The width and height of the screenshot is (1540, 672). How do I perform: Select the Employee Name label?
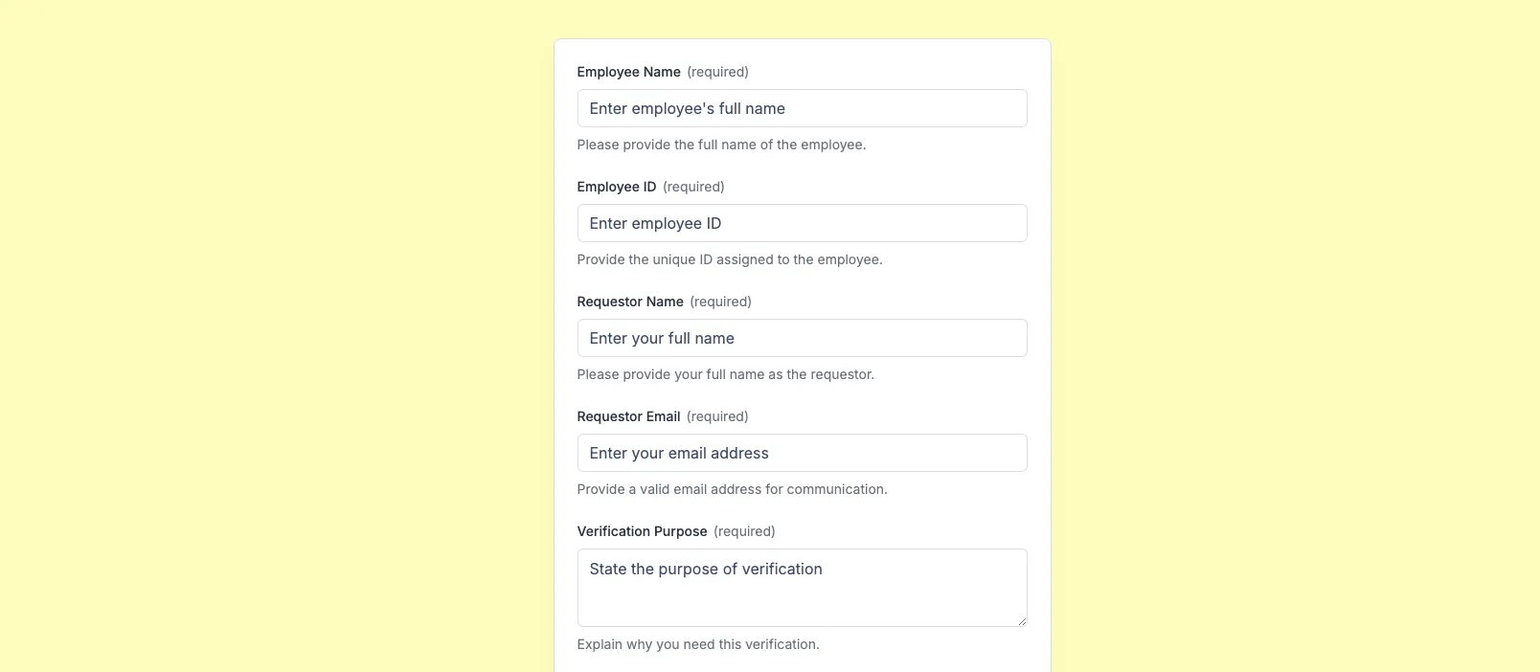point(628,72)
